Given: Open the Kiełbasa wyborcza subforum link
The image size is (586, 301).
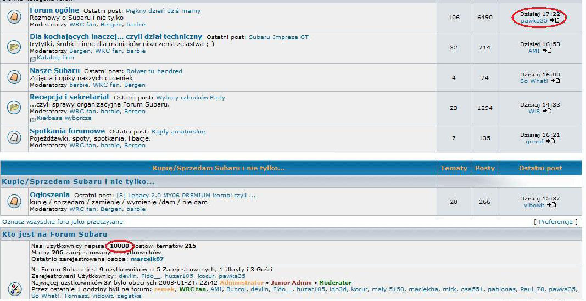Looking at the screenshot, I should coord(64,118).
